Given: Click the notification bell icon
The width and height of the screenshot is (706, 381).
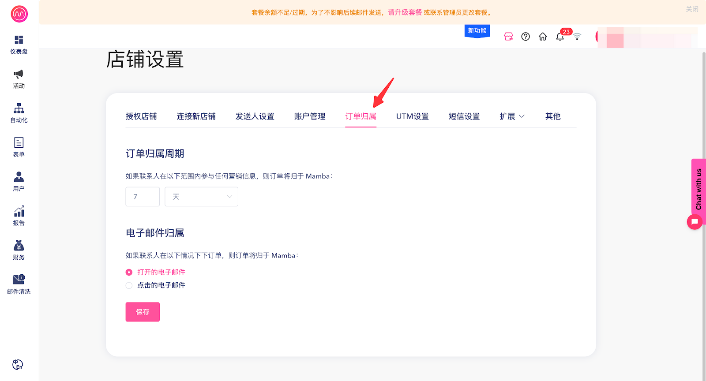Looking at the screenshot, I should pos(560,37).
